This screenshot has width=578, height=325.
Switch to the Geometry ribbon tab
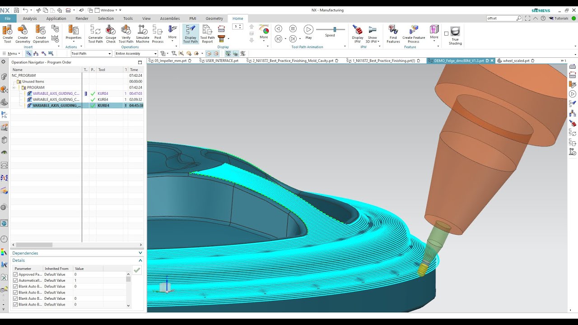(214, 19)
